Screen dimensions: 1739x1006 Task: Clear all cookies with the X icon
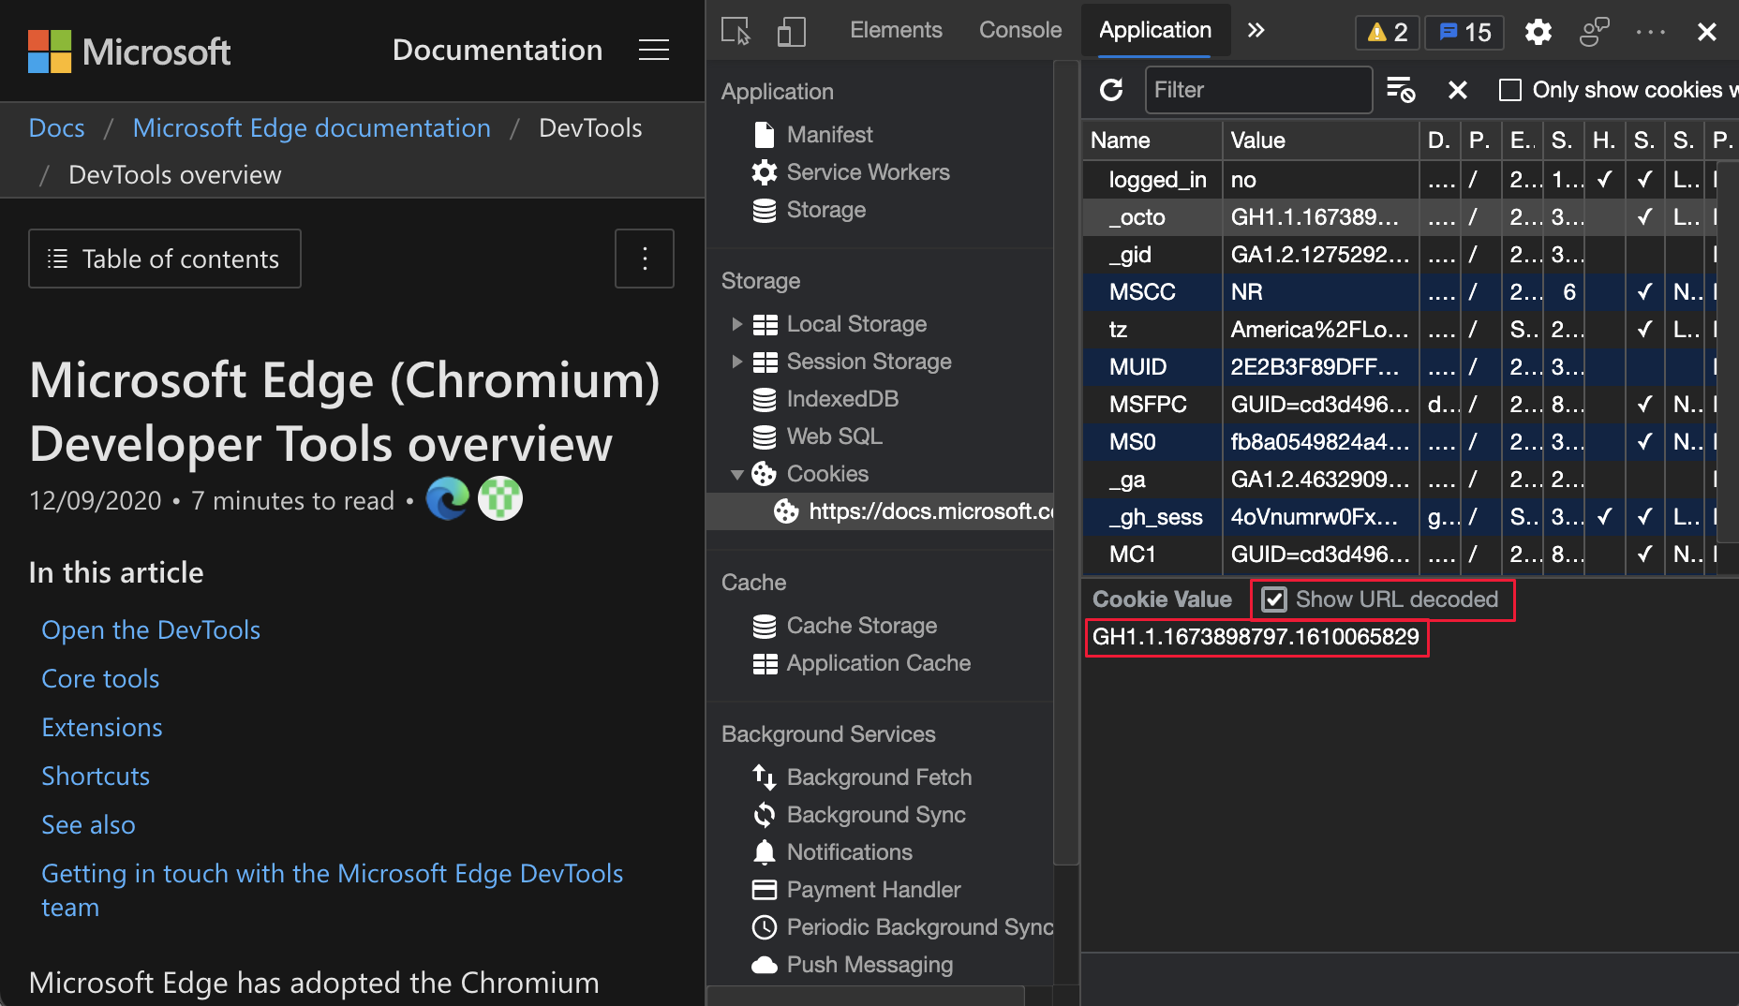point(1458,90)
